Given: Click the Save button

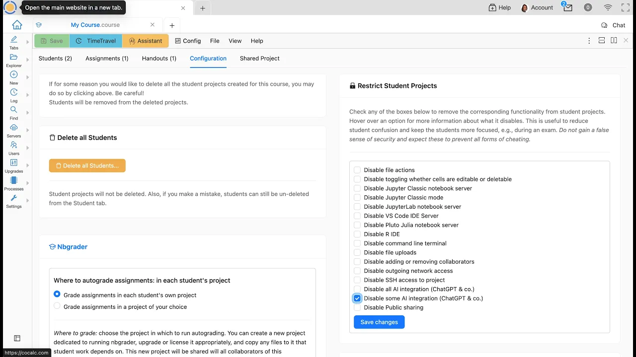Looking at the screenshot, I should [52, 41].
